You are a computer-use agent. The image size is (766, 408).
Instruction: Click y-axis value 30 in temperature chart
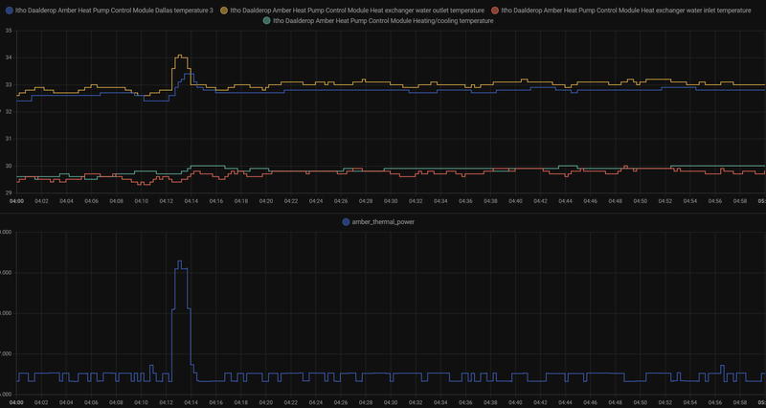(9, 166)
